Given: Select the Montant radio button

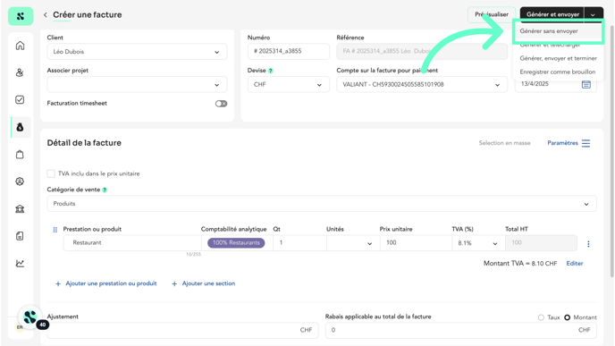Looking at the screenshot, I should coord(567,317).
